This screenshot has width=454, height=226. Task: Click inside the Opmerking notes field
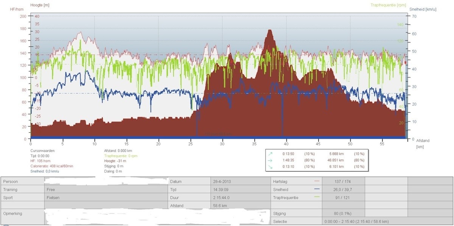[x=151, y=217]
